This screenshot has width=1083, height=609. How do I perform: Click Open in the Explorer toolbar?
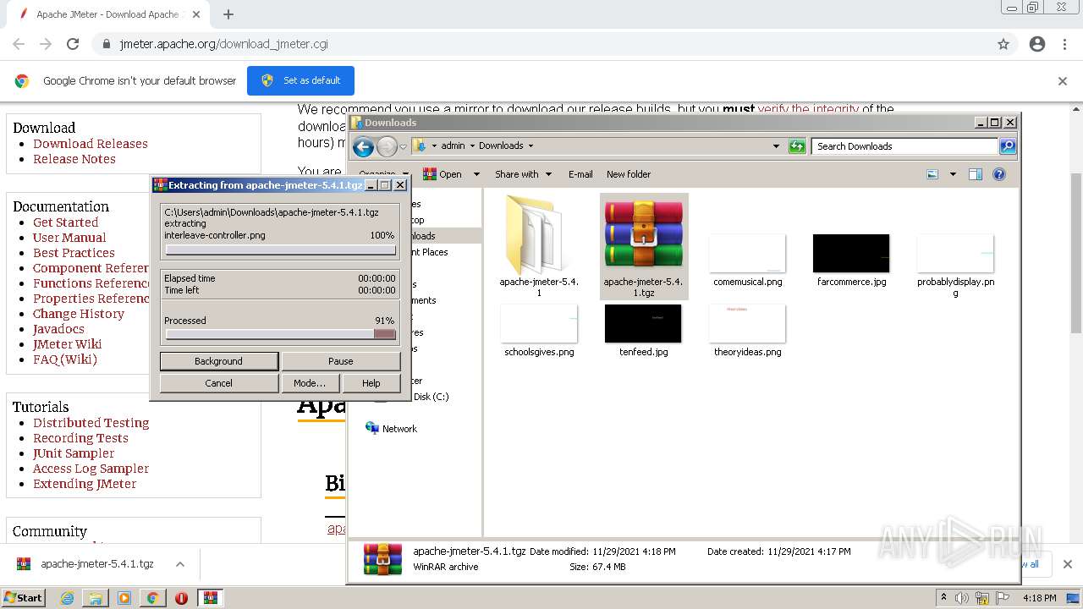click(443, 174)
